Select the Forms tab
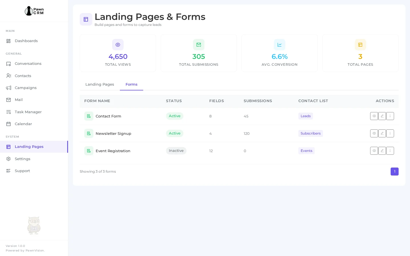410x256 pixels. tap(132, 84)
